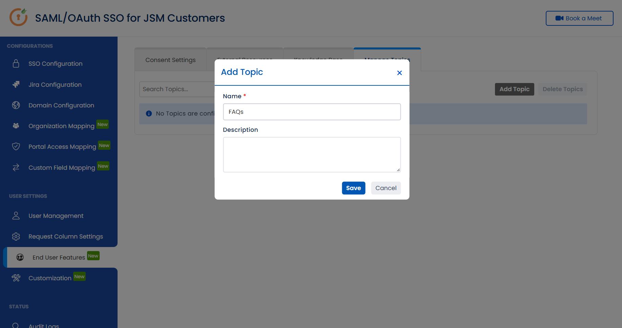
Task: Click into the Description text area
Action: (x=312, y=155)
